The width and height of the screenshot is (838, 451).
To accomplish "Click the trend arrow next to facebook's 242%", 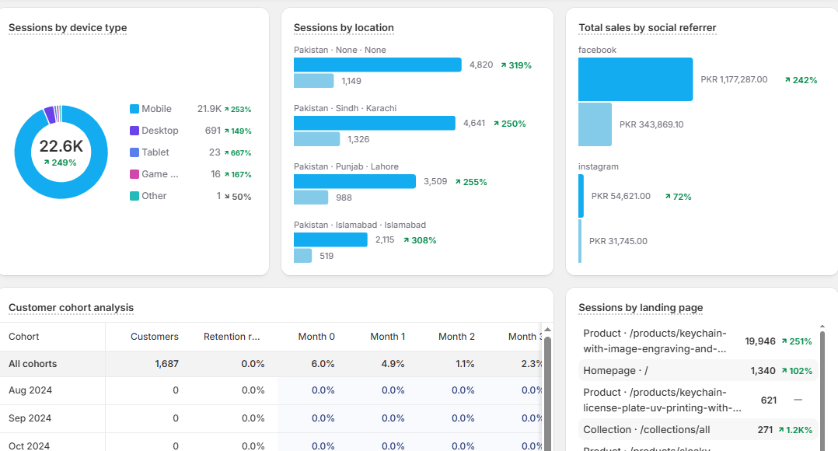I will 787,80.
